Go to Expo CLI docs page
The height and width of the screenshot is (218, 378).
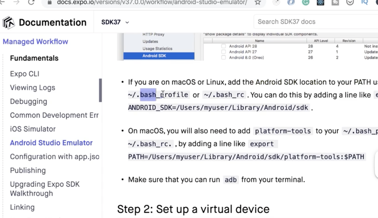[x=25, y=74]
